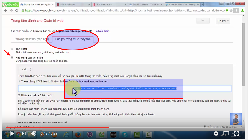Close the Công Ty VinaMos tab
Image resolution: width=248 pixels, height=140 pixels.
coord(198,5)
